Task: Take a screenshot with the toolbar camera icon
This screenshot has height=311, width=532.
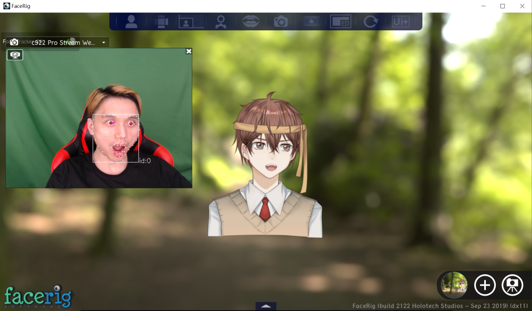Action: [281, 21]
